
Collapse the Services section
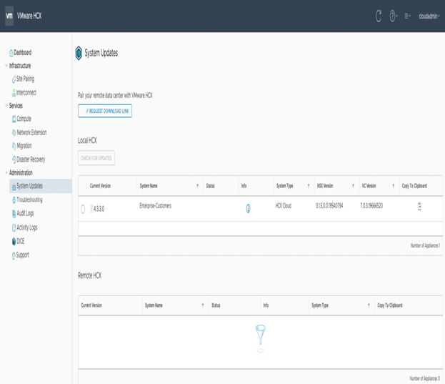pos(6,106)
